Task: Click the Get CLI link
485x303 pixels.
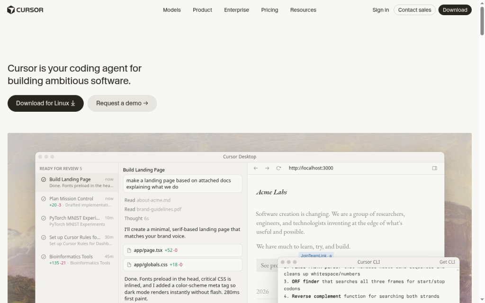Action: point(447,262)
